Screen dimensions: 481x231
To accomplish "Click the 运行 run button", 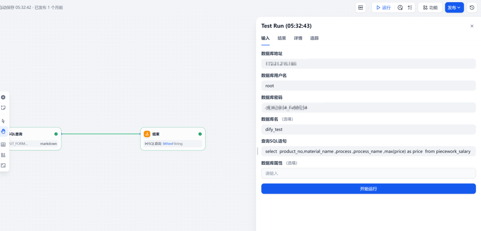I will (x=383, y=8).
